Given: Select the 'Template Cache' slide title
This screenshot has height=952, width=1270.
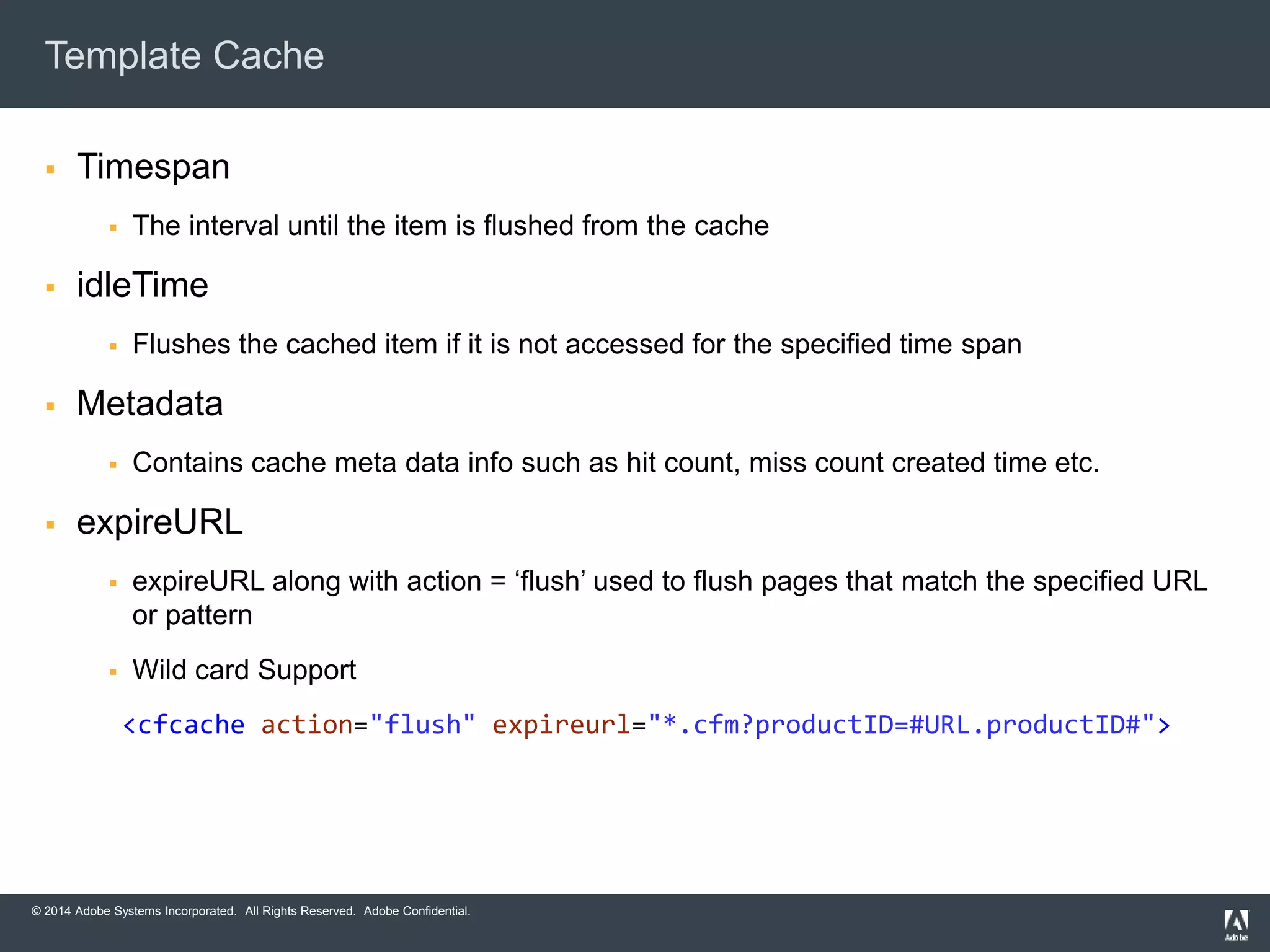Looking at the screenshot, I should click(185, 56).
